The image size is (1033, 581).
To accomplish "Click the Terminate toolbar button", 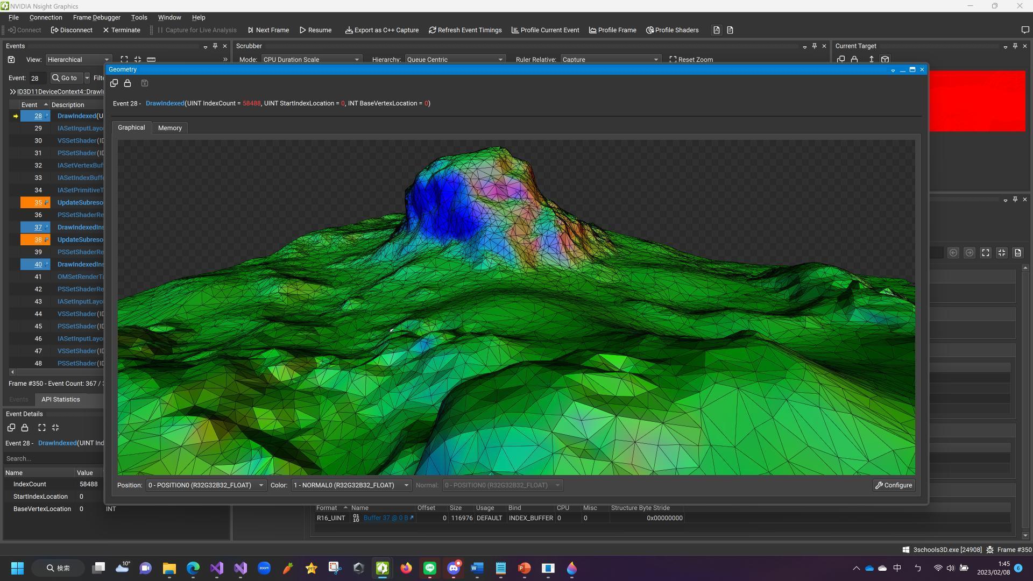I will point(122,30).
